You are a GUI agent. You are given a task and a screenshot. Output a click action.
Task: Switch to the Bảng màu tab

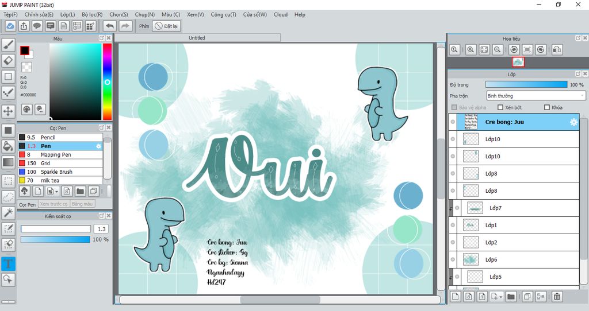tap(82, 204)
